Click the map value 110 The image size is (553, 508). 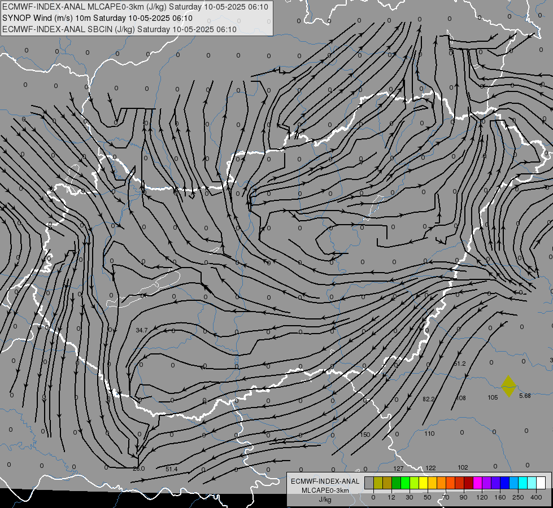[x=429, y=433]
